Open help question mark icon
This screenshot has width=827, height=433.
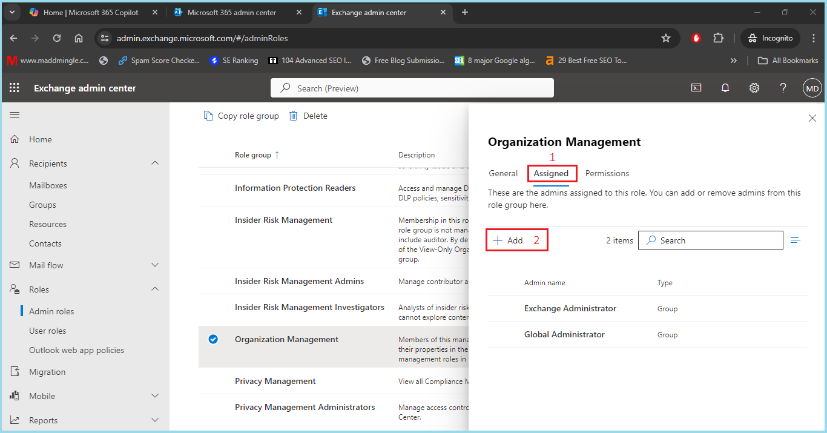[x=783, y=88]
